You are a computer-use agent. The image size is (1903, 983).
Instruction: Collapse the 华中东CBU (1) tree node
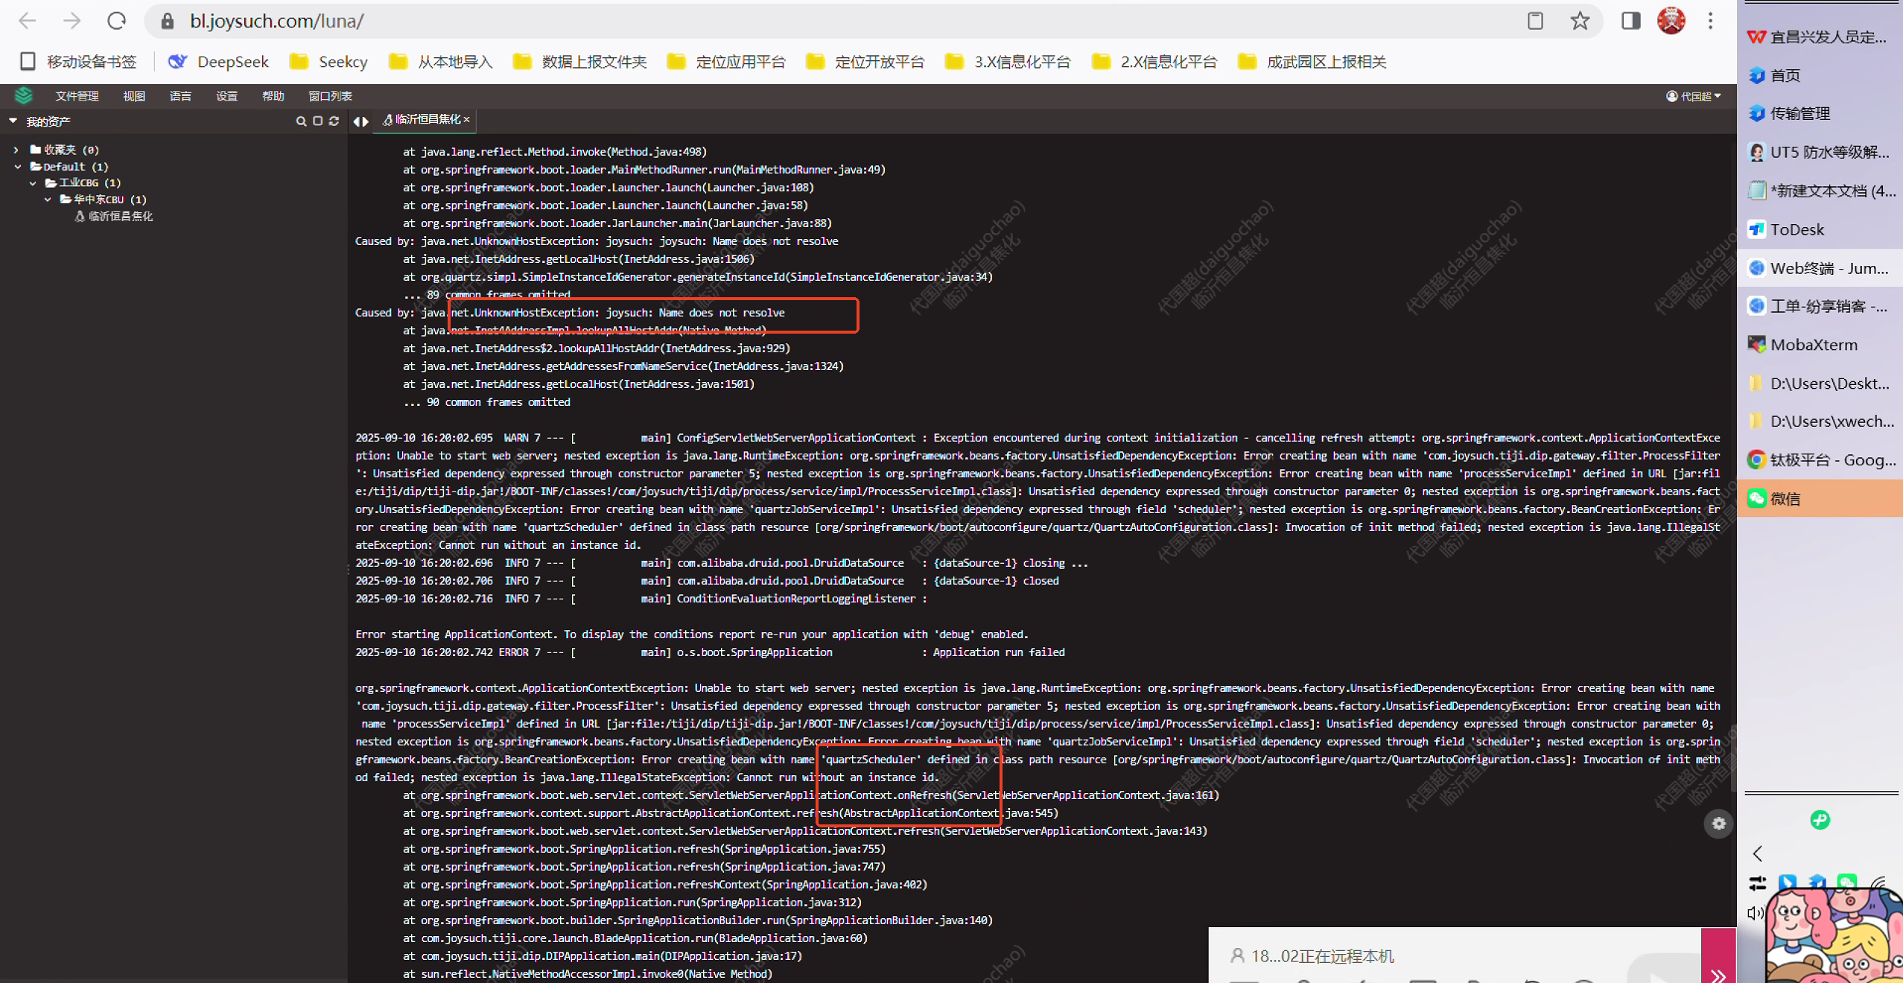[48, 200]
